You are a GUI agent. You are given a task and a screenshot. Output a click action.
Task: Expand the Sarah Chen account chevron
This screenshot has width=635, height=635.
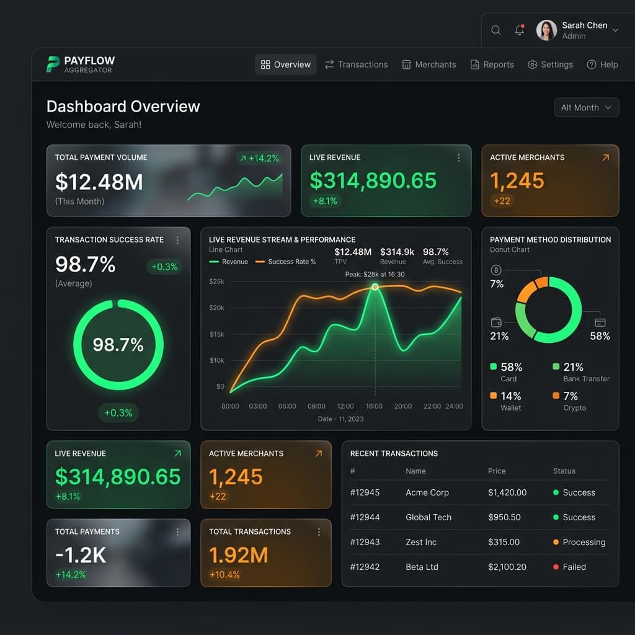(615, 30)
